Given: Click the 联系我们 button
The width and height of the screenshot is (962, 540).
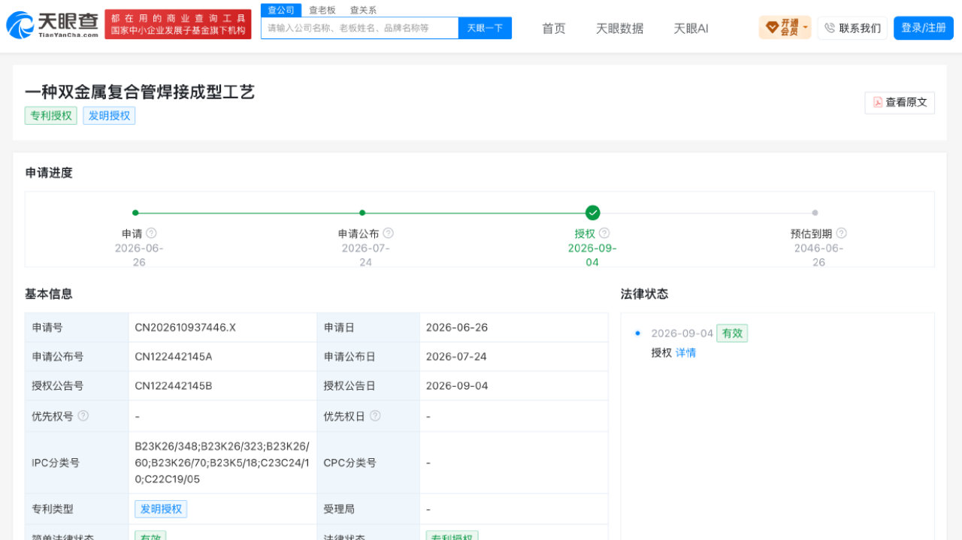Looking at the screenshot, I should click(852, 28).
